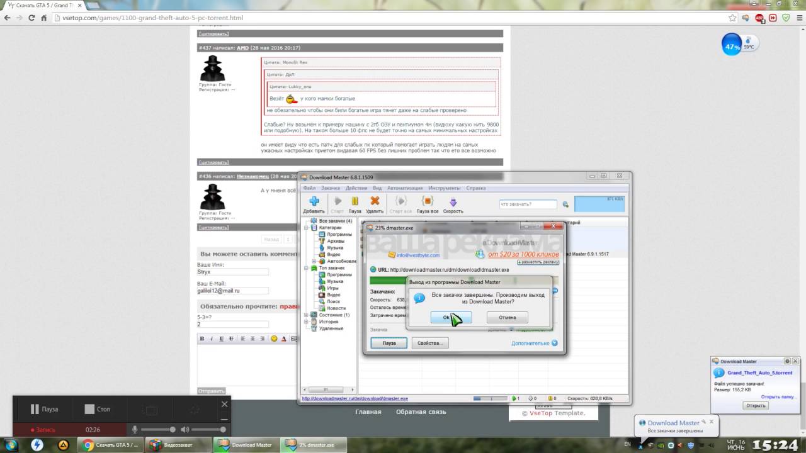806x453 pixels.
Task: Select Игры under Топ закачек
Action: tap(332, 288)
